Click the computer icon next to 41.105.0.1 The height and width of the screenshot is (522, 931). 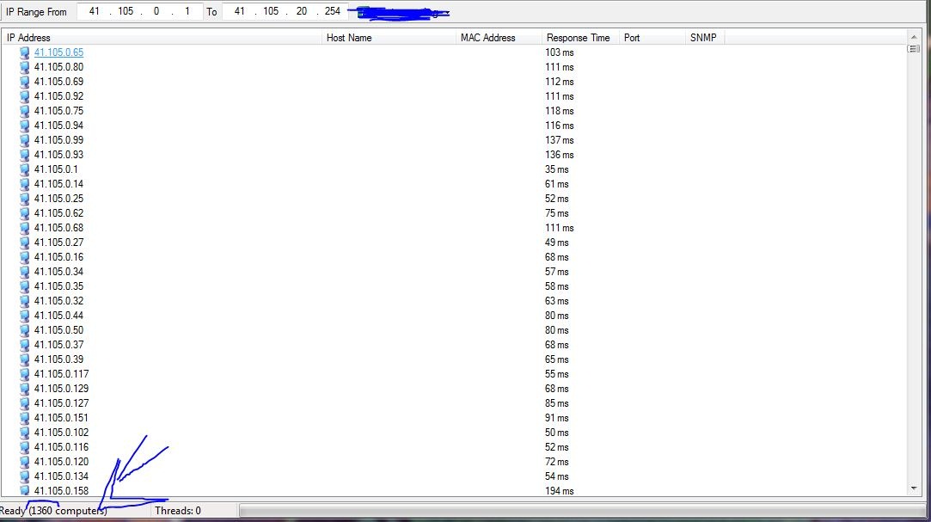coord(25,169)
